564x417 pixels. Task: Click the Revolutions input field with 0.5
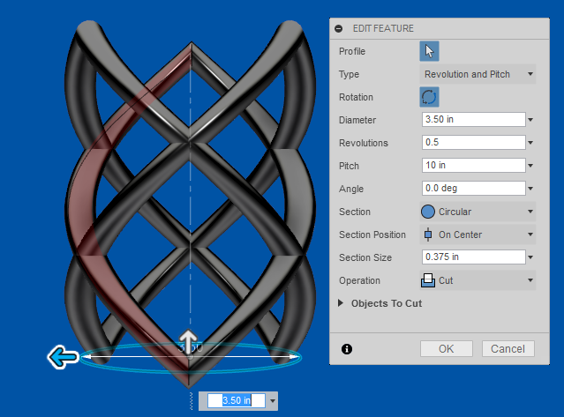click(x=473, y=142)
